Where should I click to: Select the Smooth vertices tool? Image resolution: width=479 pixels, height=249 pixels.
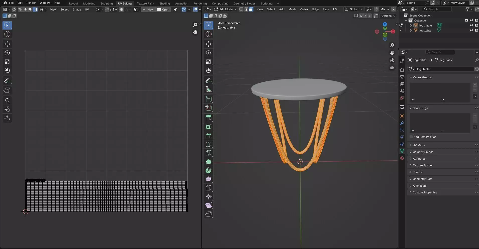point(209,179)
